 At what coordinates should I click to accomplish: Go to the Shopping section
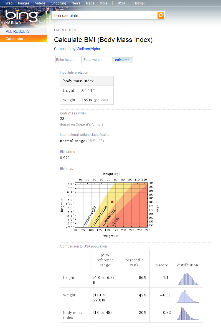point(59,3)
